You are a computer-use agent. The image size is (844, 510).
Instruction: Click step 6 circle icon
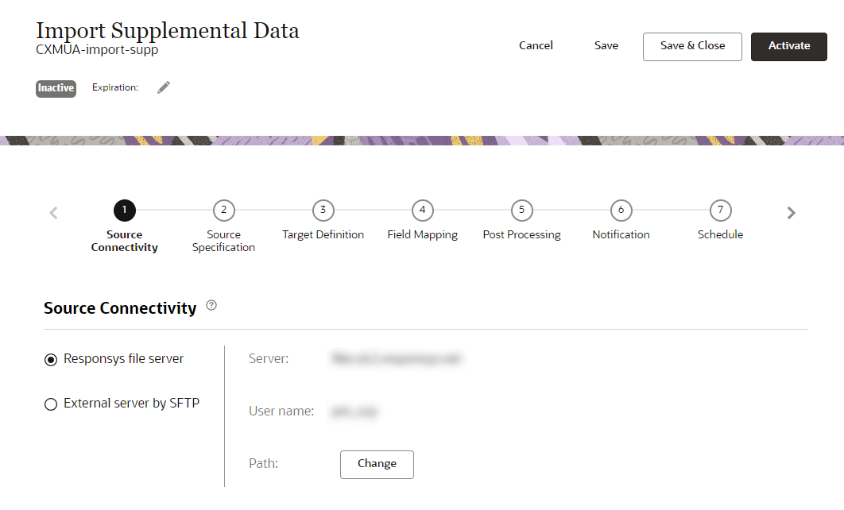[621, 211]
